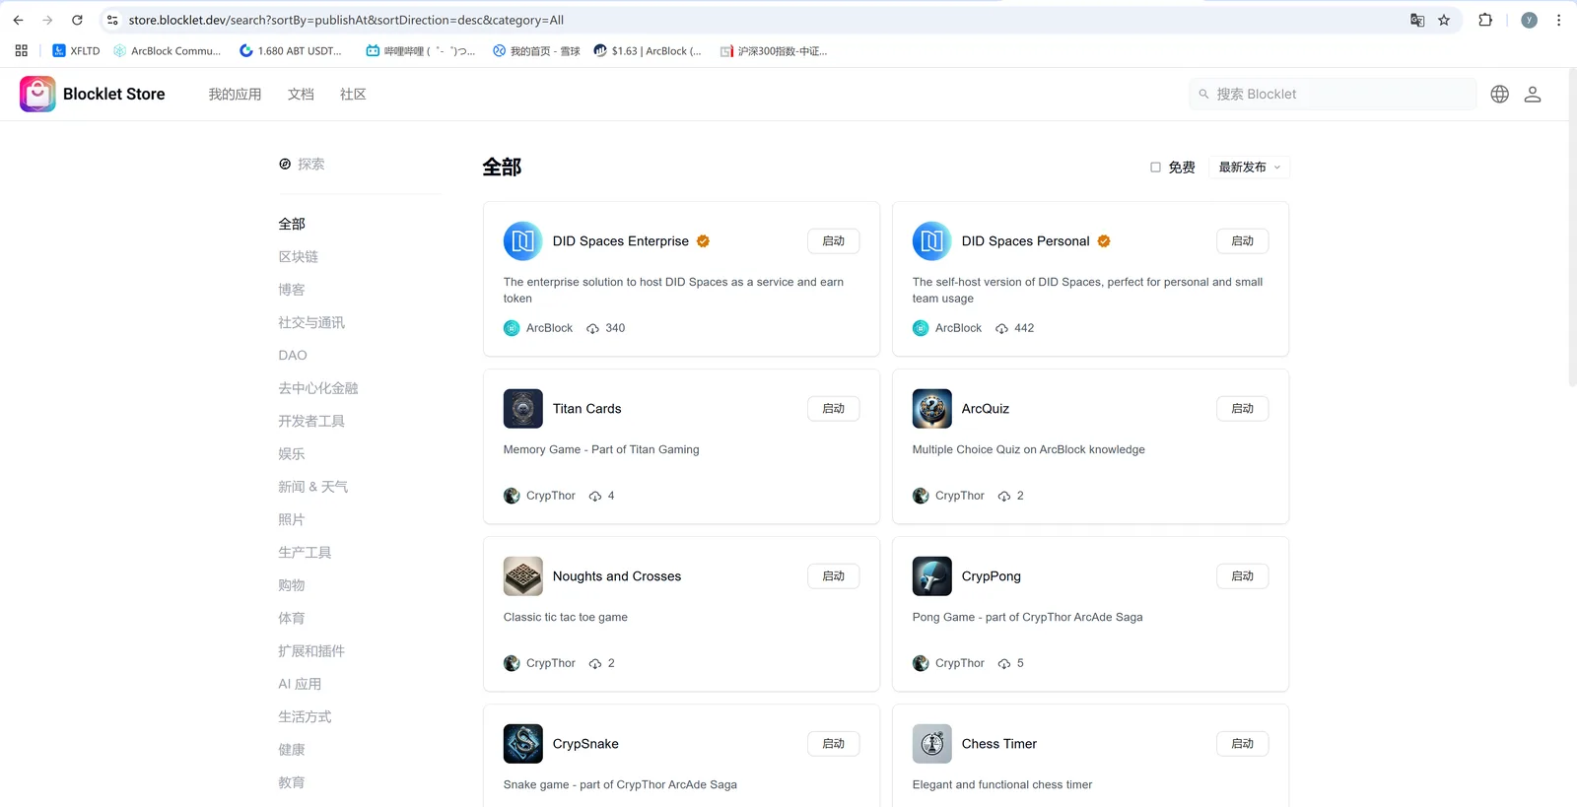Click 启动 button for Noughts and Crosses

(x=834, y=576)
